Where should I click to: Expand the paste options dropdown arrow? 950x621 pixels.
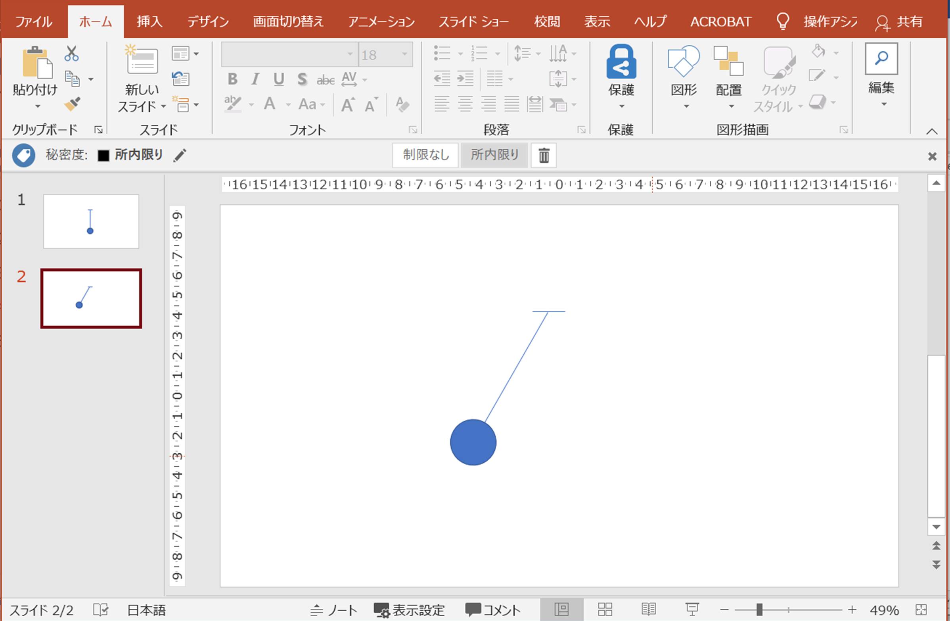point(38,106)
